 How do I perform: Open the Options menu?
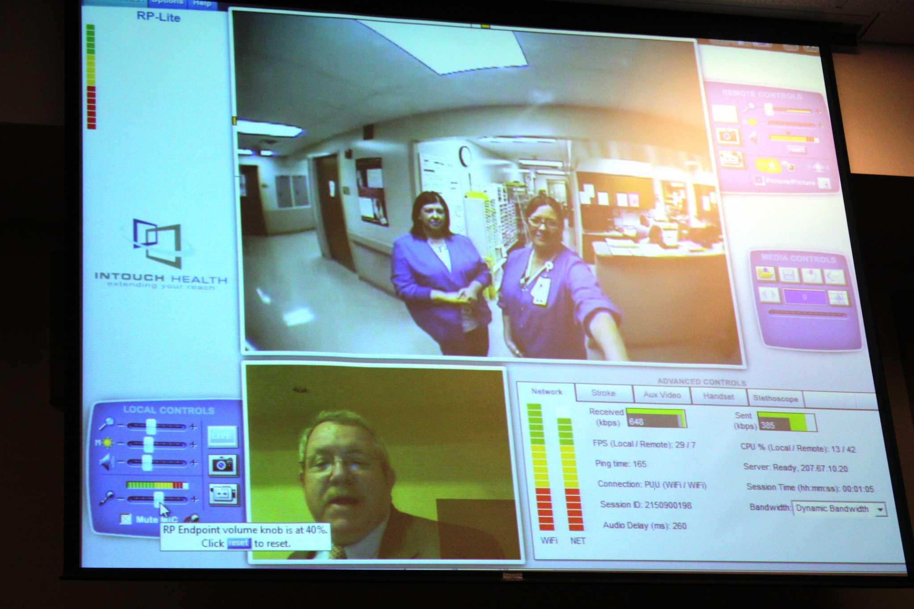[166, 2]
